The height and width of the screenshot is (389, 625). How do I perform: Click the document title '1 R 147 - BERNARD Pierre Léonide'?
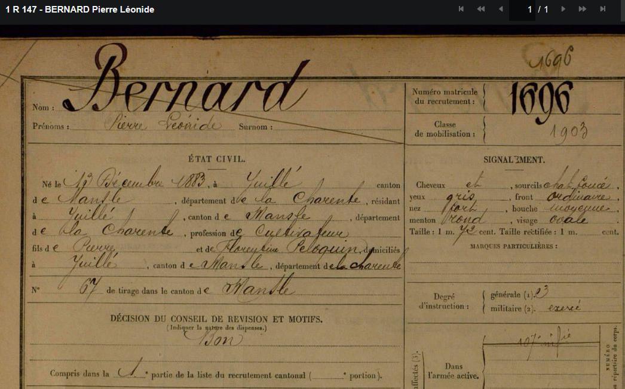[x=80, y=10]
